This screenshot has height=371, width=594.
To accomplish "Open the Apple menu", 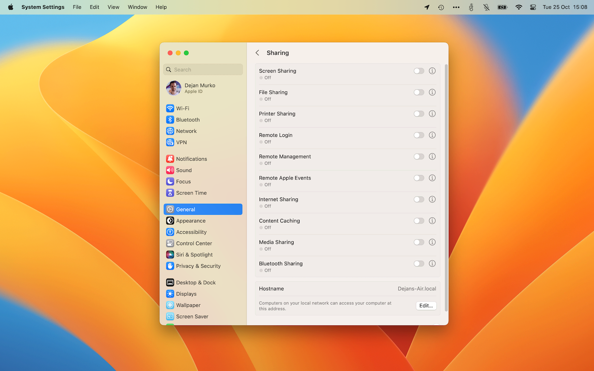I will tap(10, 7).
